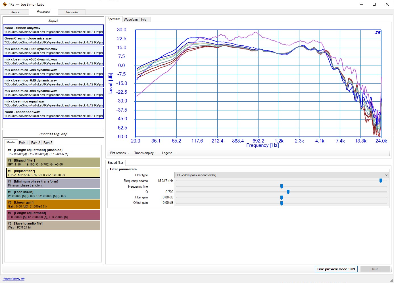The image size is (394, 283).
Task: Select the Linear gain processing step
Action: [53, 204]
